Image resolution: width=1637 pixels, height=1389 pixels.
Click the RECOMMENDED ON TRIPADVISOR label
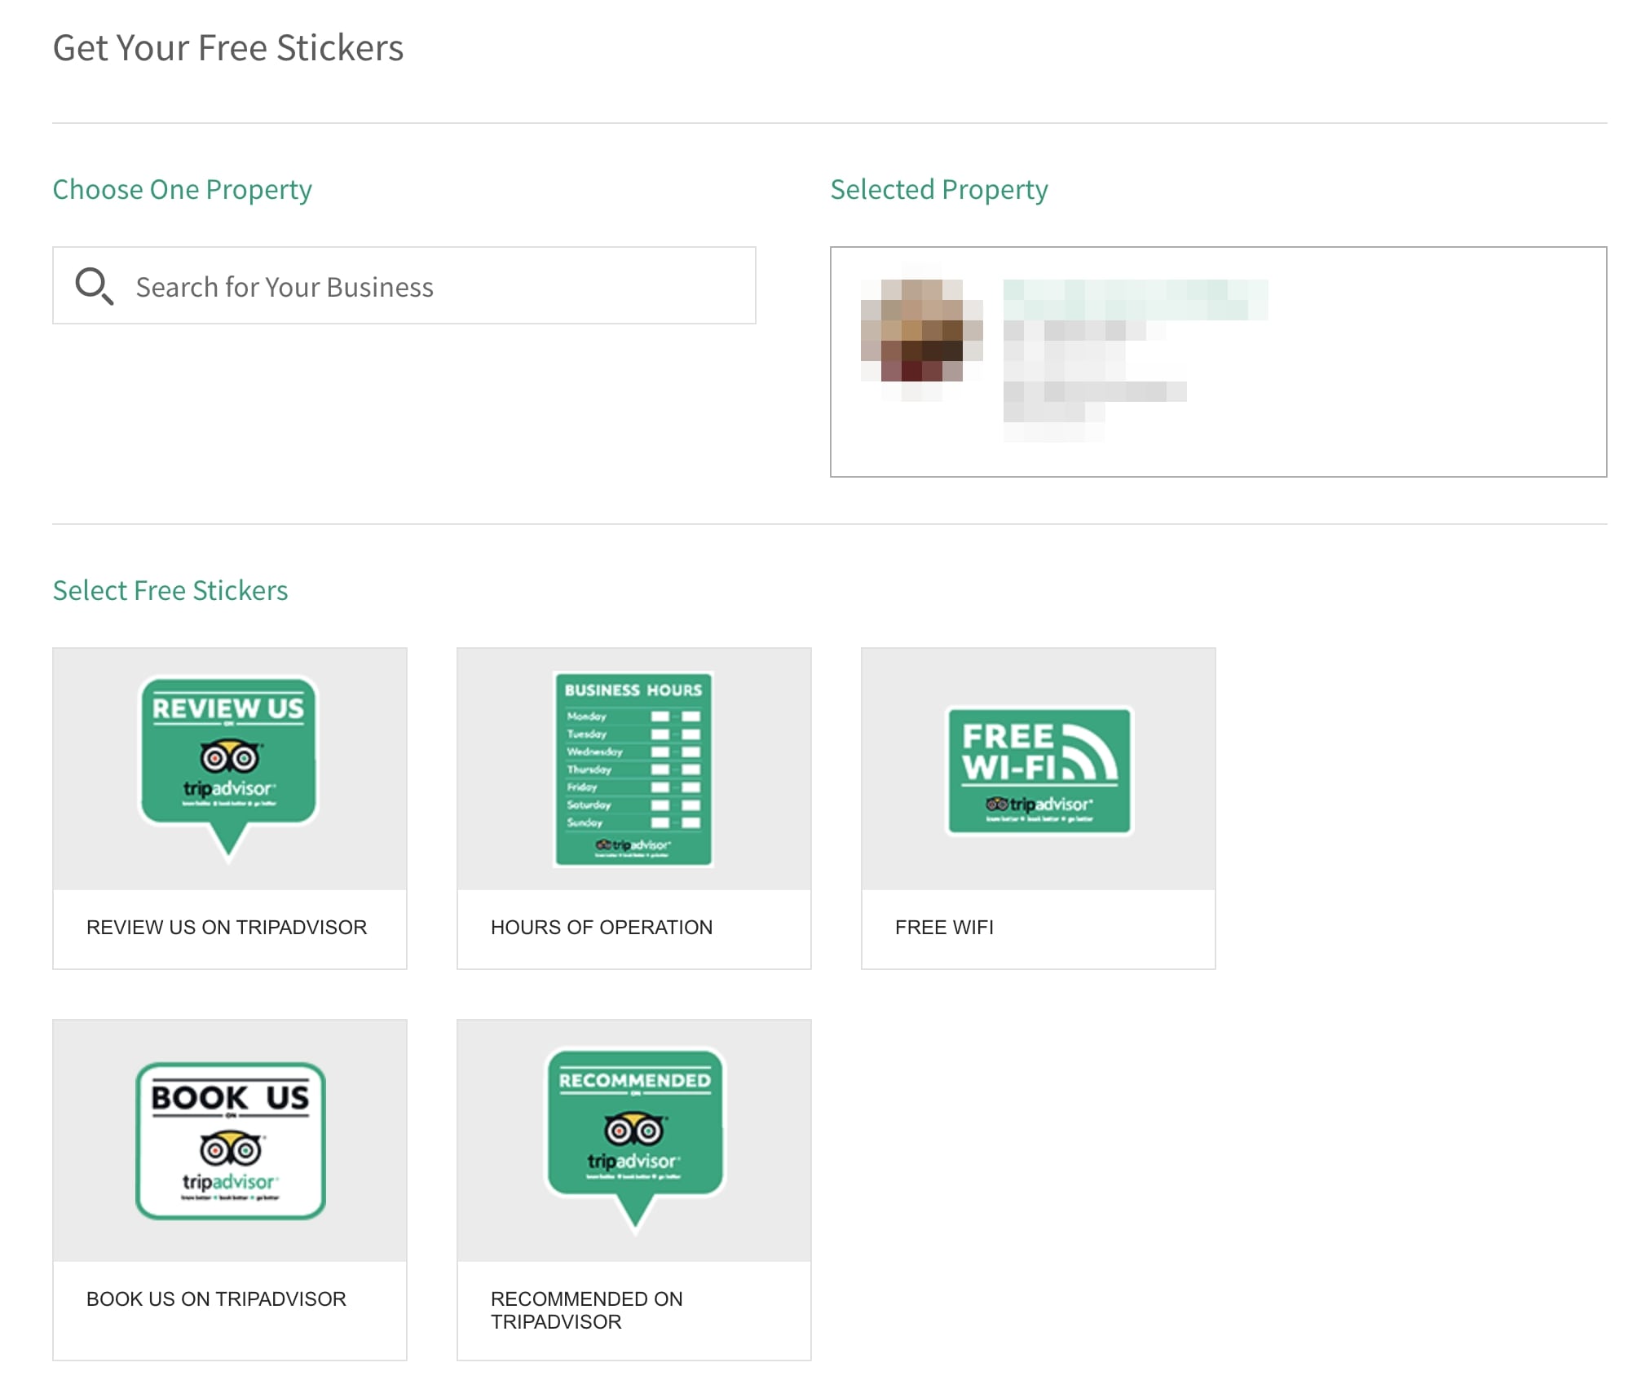pos(587,1311)
